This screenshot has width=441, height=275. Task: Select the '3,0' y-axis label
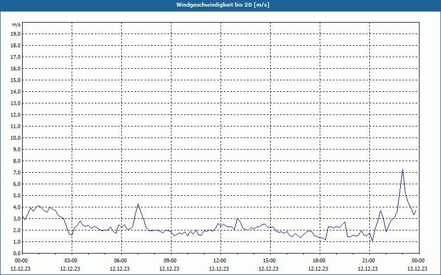17,218
